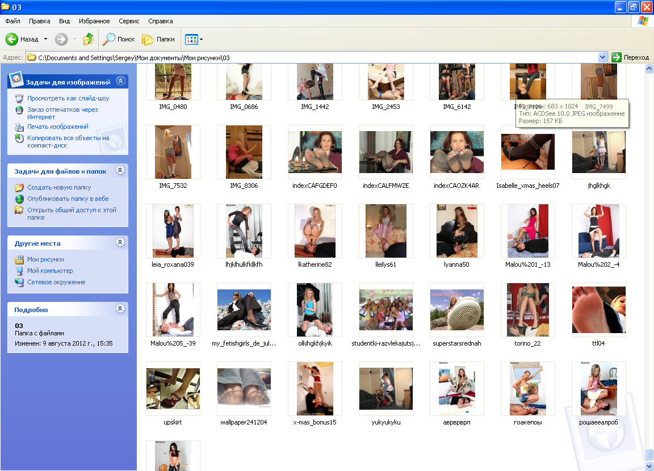Go back with the Назад button
The width and height of the screenshot is (654, 471).
pos(22,39)
